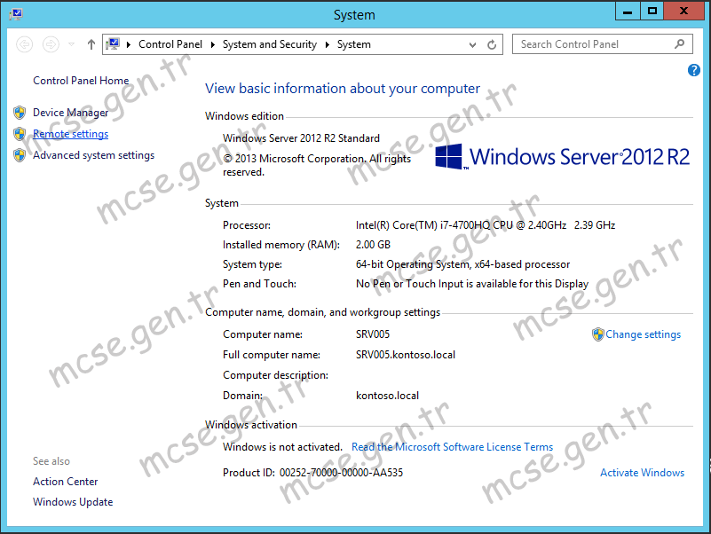Maximize the System window
711x534 pixels.
click(x=652, y=11)
